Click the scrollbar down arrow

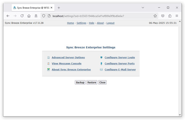180,114
